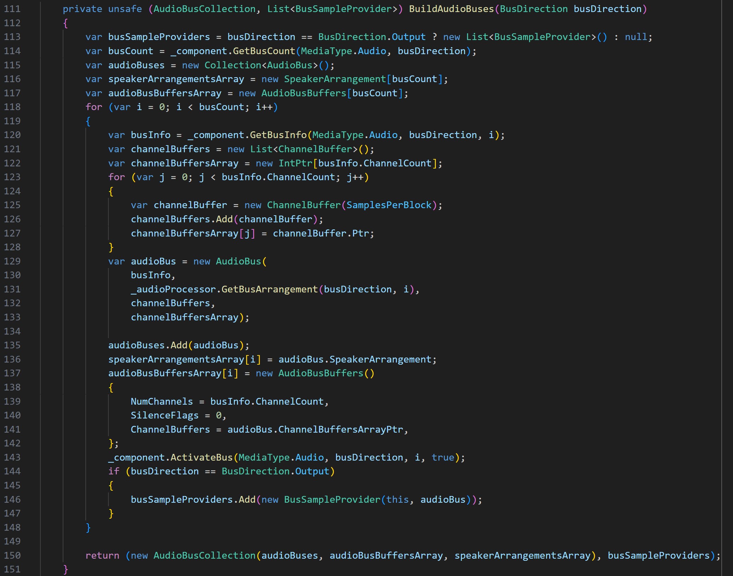Click 'GetBusArrangement' call on line 131
The image size is (733, 576).
point(270,289)
